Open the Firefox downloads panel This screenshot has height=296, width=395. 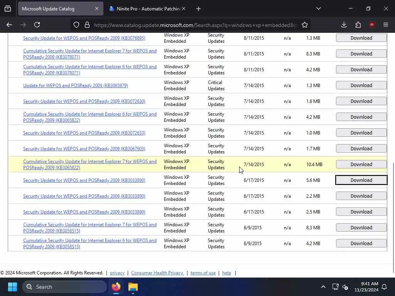point(344,25)
